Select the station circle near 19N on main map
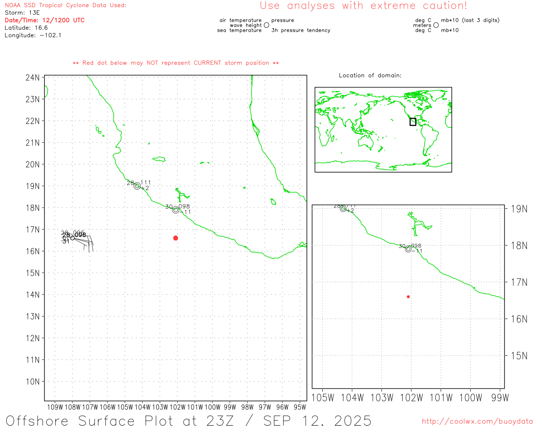Screen dimensions: 533x426 pyautogui.click(x=137, y=186)
